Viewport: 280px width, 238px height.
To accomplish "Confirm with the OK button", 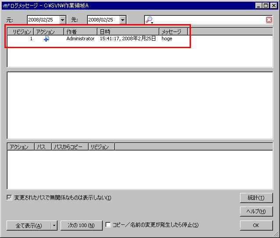I will coord(256,225).
